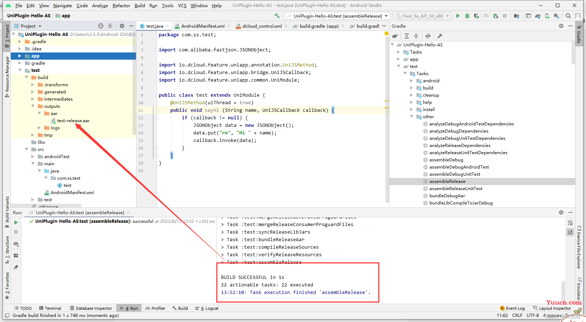Toggle soft-wrap in Run console

[x=570, y=223]
